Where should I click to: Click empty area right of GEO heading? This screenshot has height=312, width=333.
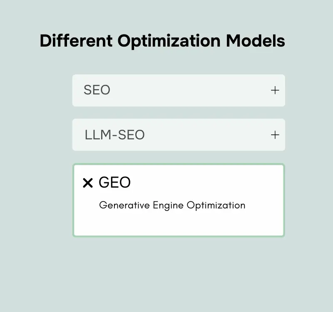[x=208, y=183]
